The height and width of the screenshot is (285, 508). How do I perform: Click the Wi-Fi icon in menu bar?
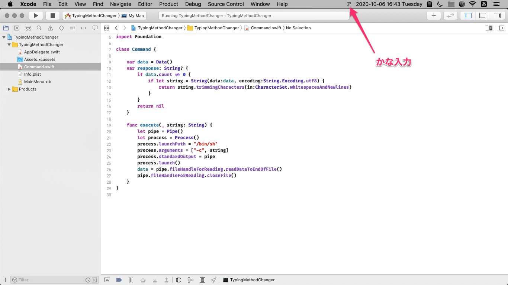point(472,4)
